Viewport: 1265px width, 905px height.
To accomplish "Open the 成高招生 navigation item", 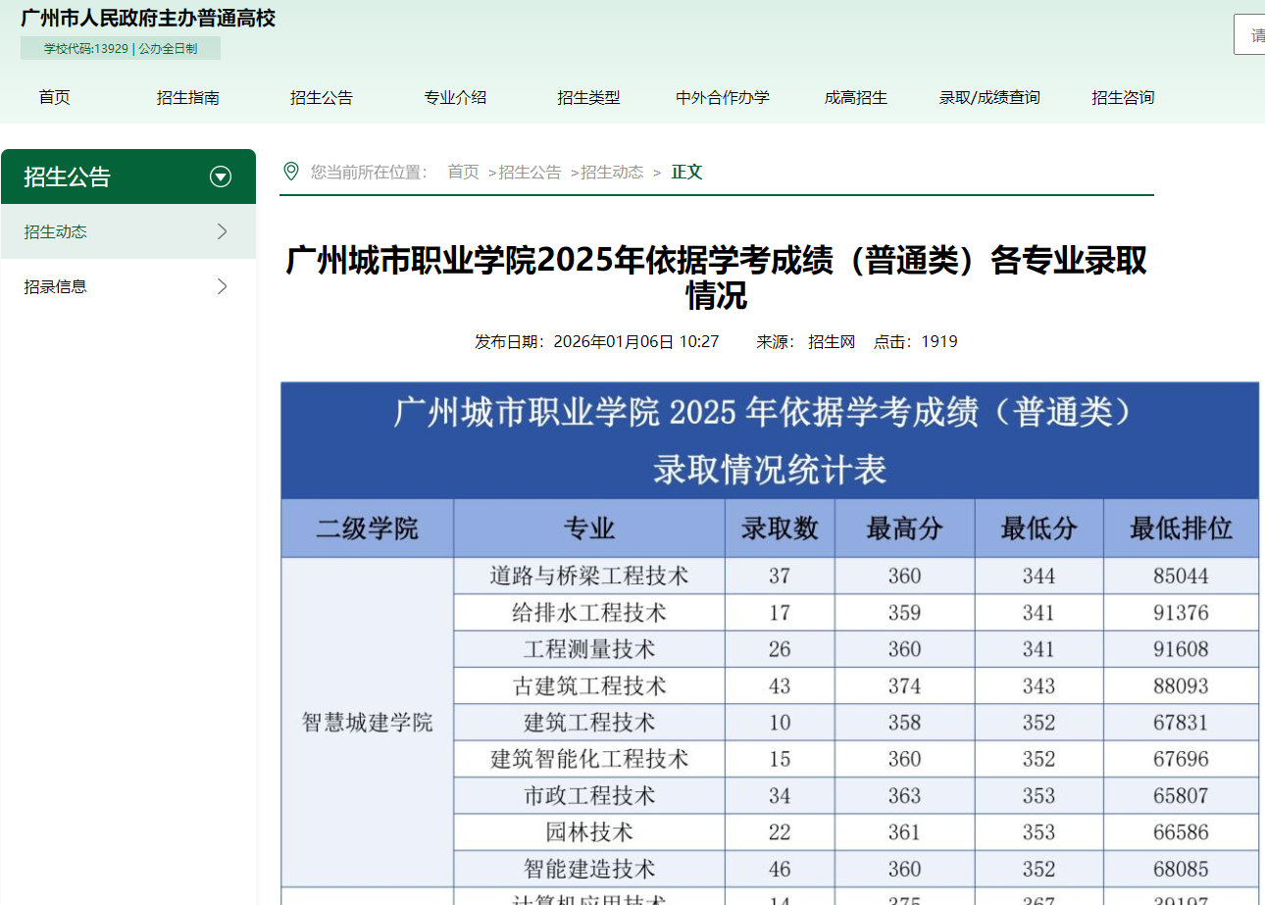I will [x=856, y=97].
